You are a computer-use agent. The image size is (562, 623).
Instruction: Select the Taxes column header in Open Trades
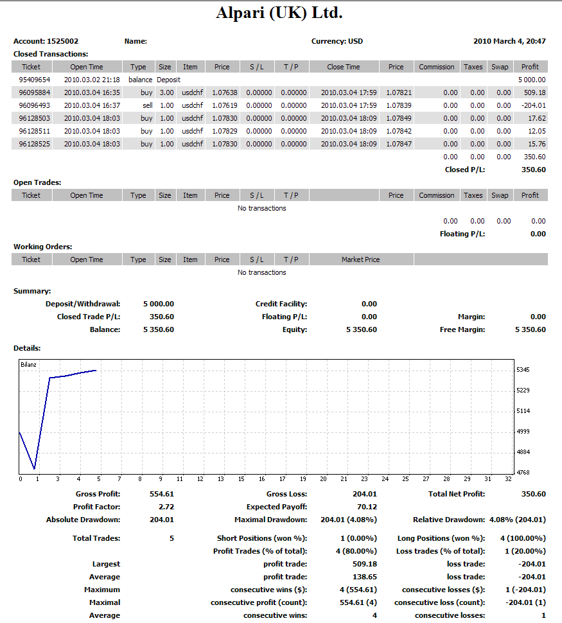point(473,195)
